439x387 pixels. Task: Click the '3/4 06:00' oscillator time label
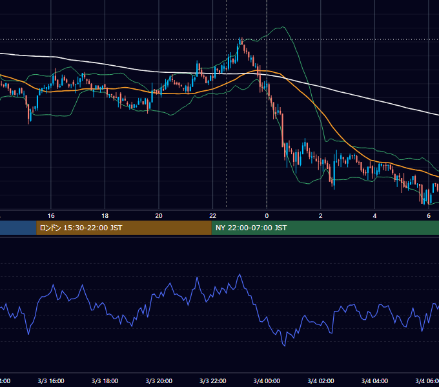[x=427, y=381]
